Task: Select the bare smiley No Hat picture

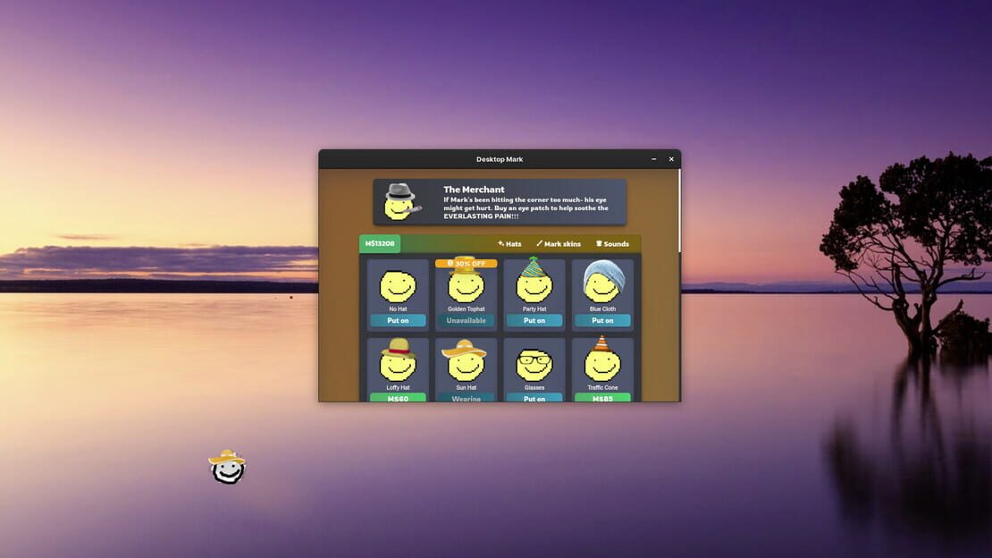Action: [x=398, y=286]
